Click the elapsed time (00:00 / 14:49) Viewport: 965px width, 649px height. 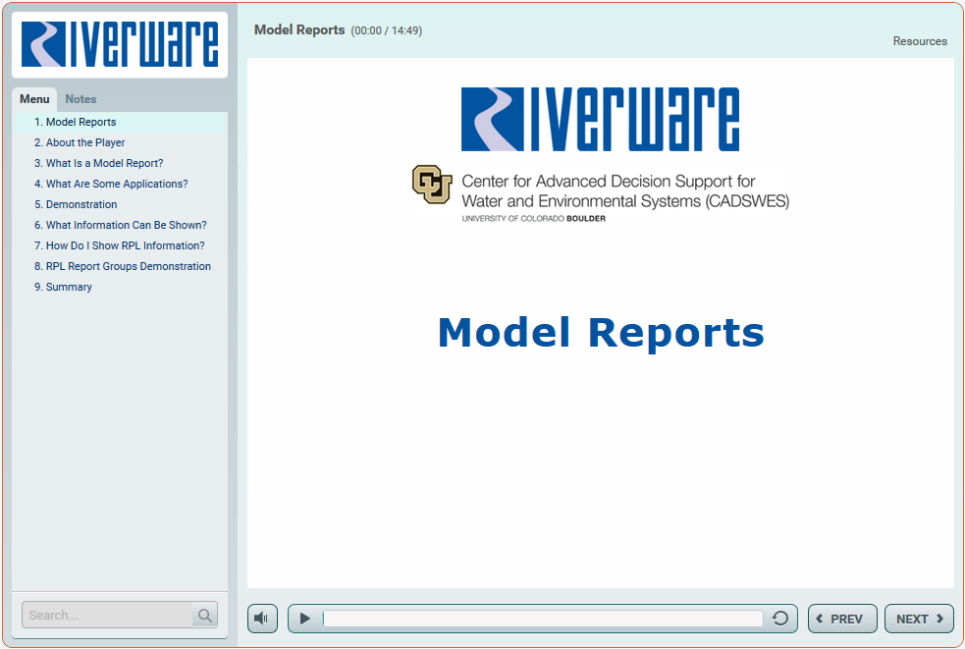[x=387, y=30]
